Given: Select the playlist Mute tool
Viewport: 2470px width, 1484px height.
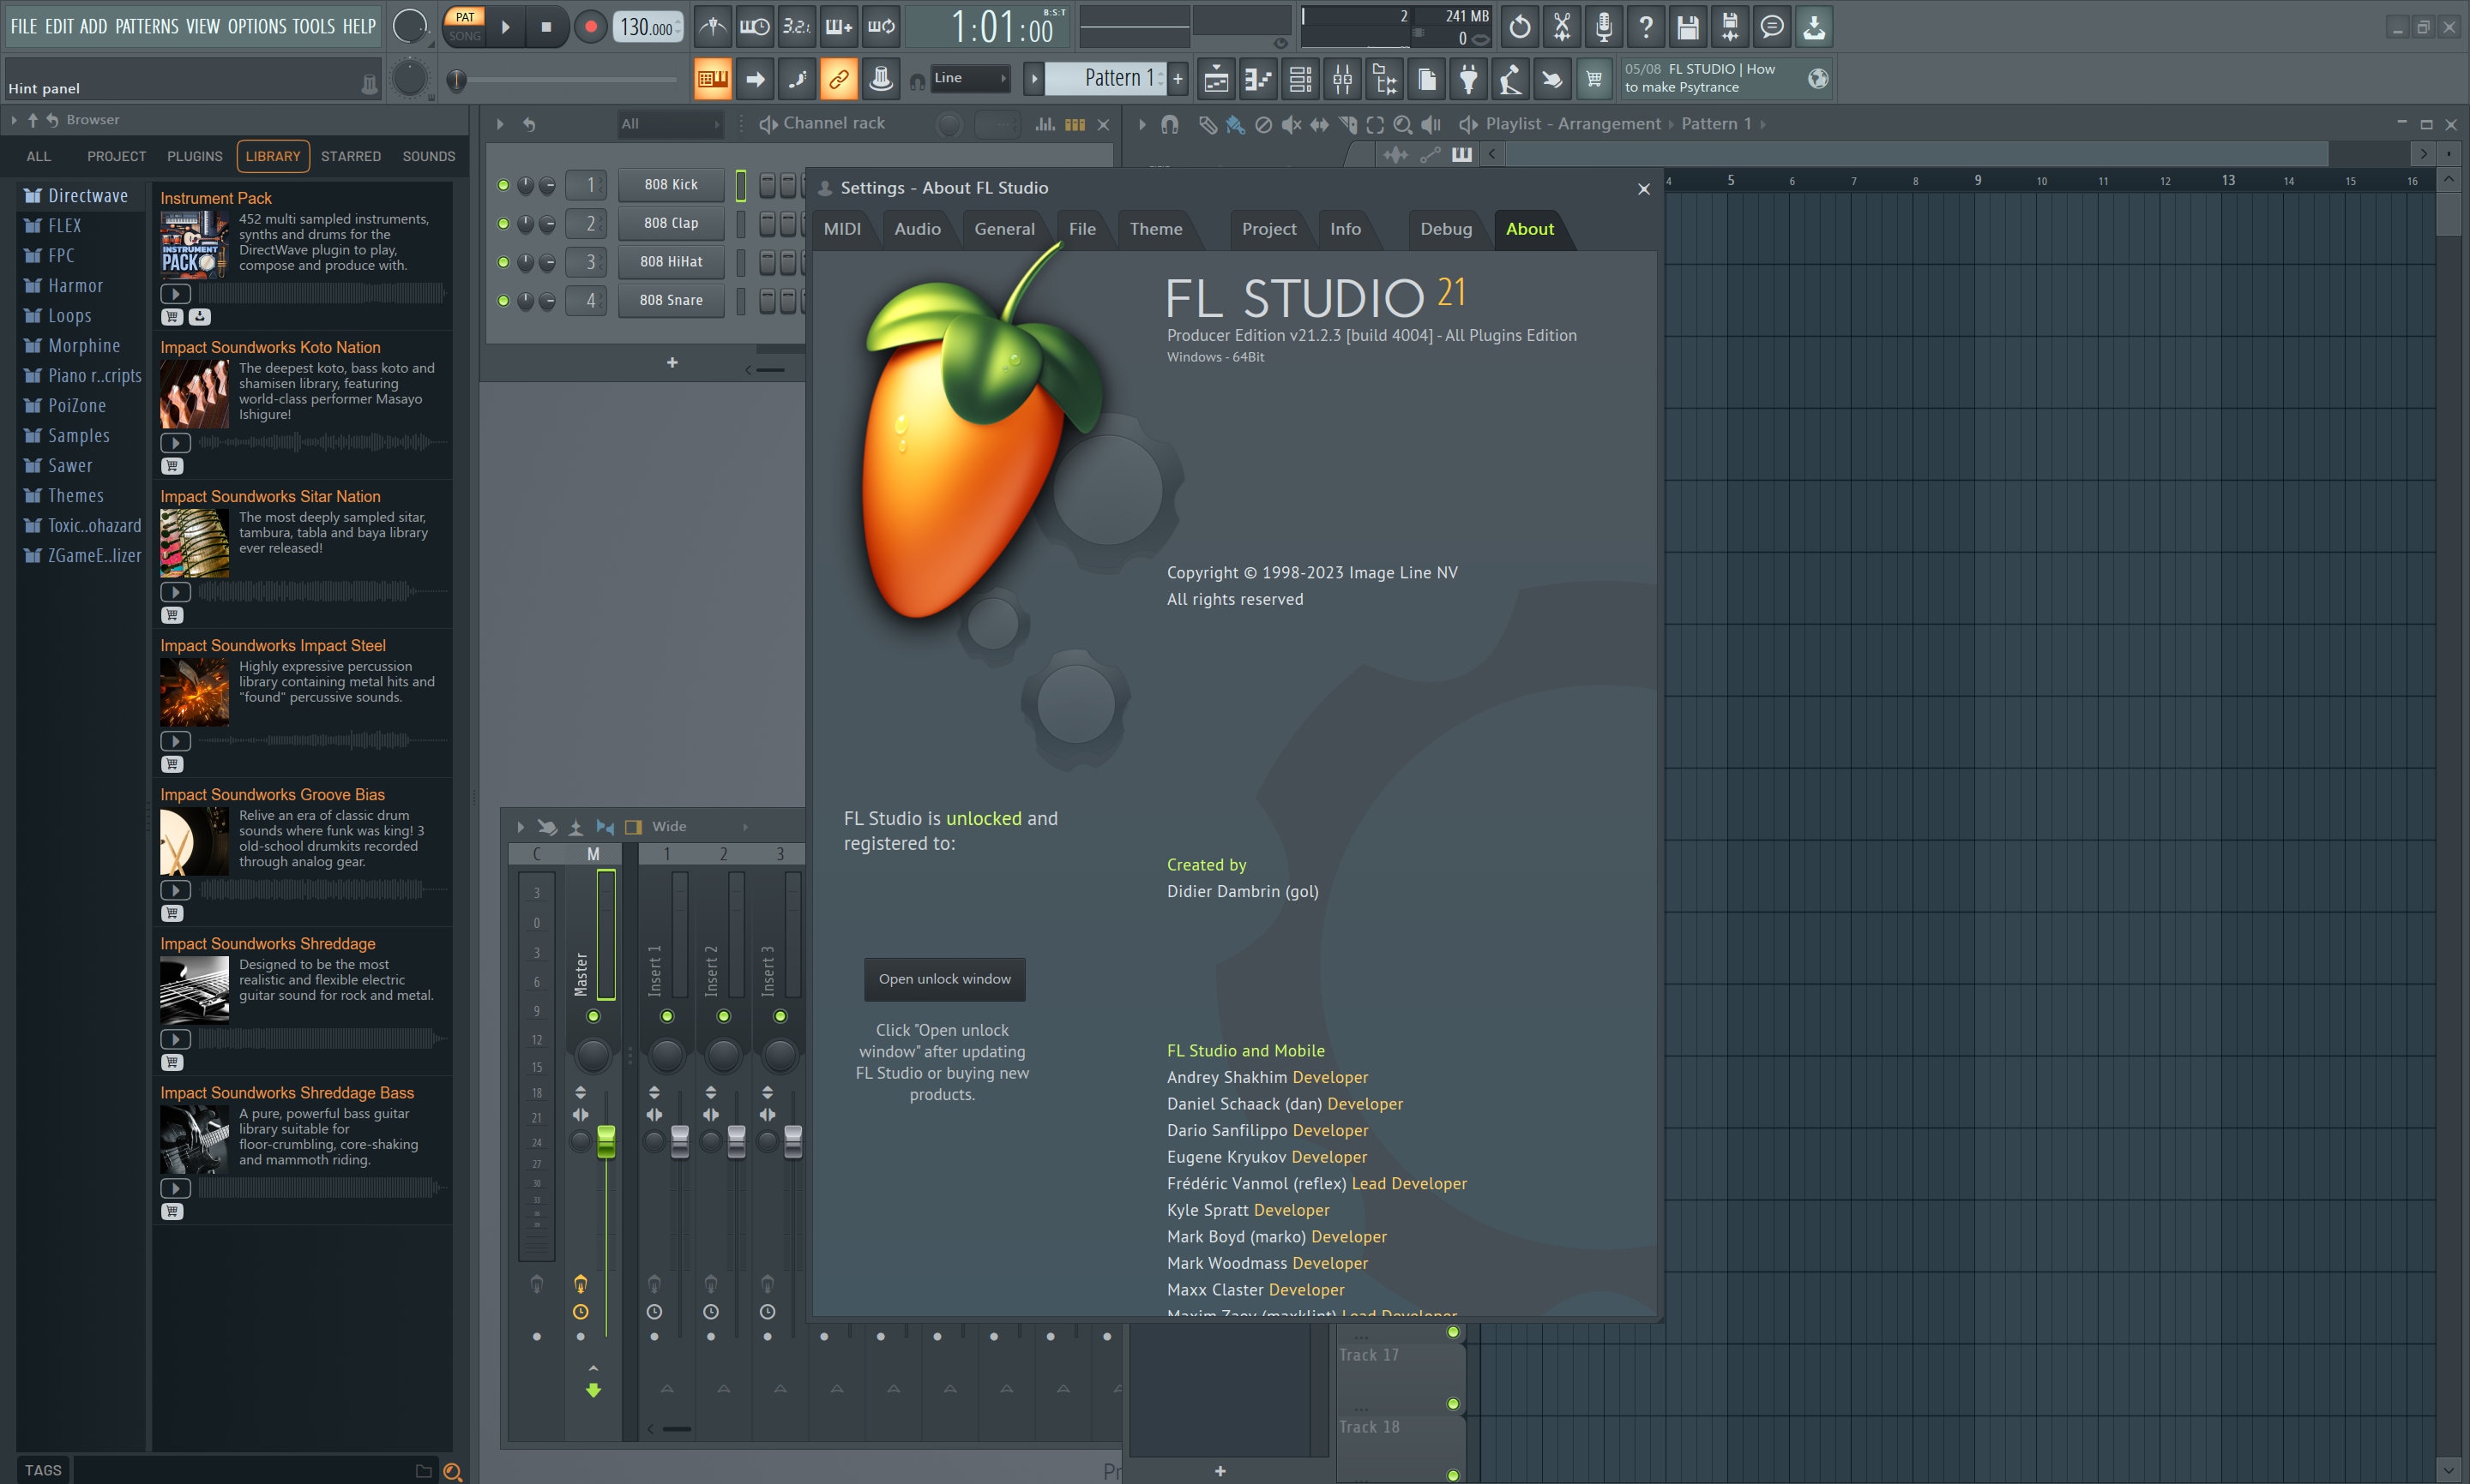Looking at the screenshot, I should click(1292, 123).
